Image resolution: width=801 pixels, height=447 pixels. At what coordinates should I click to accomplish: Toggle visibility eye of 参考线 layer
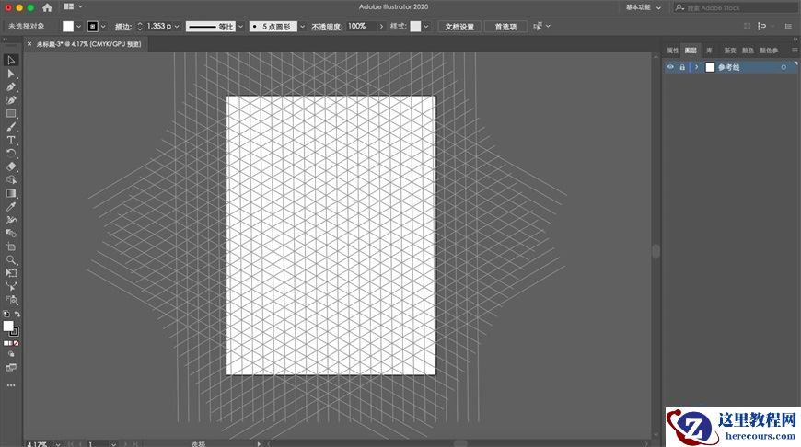[670, 67]
